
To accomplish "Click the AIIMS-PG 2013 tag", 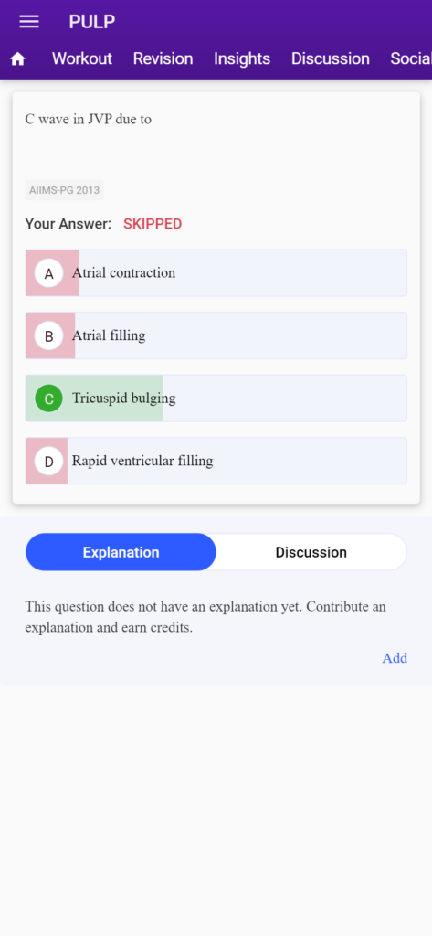I will click(x=65, y=190).
